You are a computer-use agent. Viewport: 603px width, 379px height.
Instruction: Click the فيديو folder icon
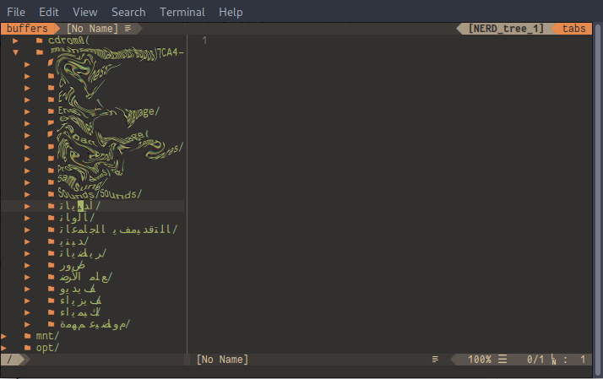52,289
